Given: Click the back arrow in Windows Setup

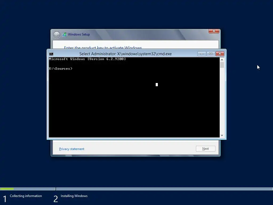Looking at the screenshot, I should (x=57, y=34).
